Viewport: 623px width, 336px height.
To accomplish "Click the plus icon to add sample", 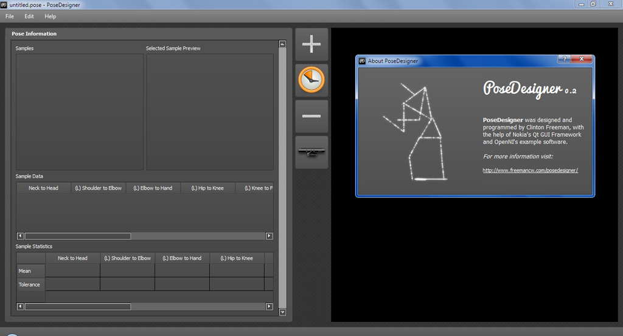I will (x=311, y=44).
